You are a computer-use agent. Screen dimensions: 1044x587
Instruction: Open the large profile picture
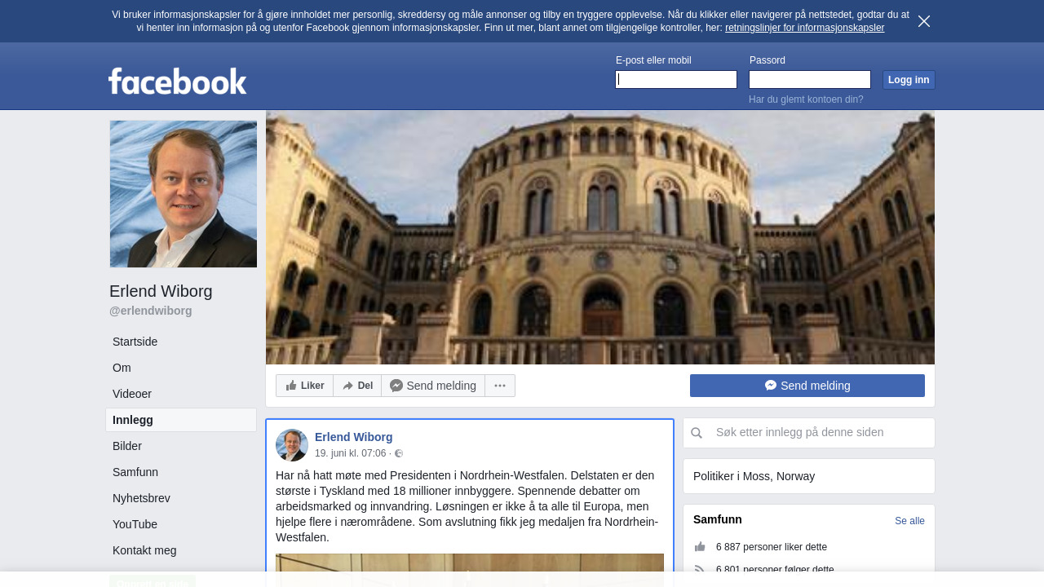(x=184, y=194)
